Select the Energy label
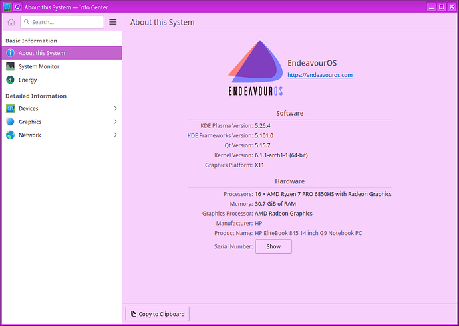Viewport: 459px width, 326px height. (28, 80)
